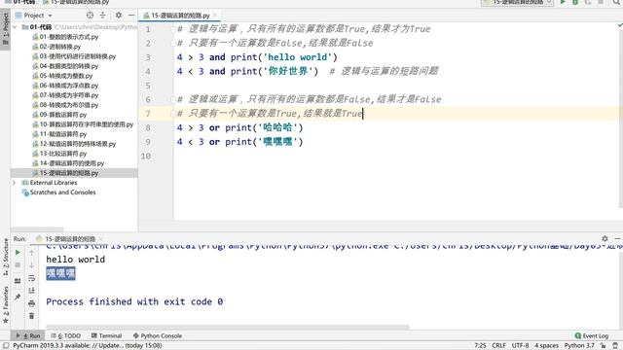Close the Run panel tab
Screen dimensions: 623x350
[x=100, y=239]
